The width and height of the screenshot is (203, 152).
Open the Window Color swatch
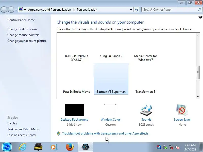point(110,110)
